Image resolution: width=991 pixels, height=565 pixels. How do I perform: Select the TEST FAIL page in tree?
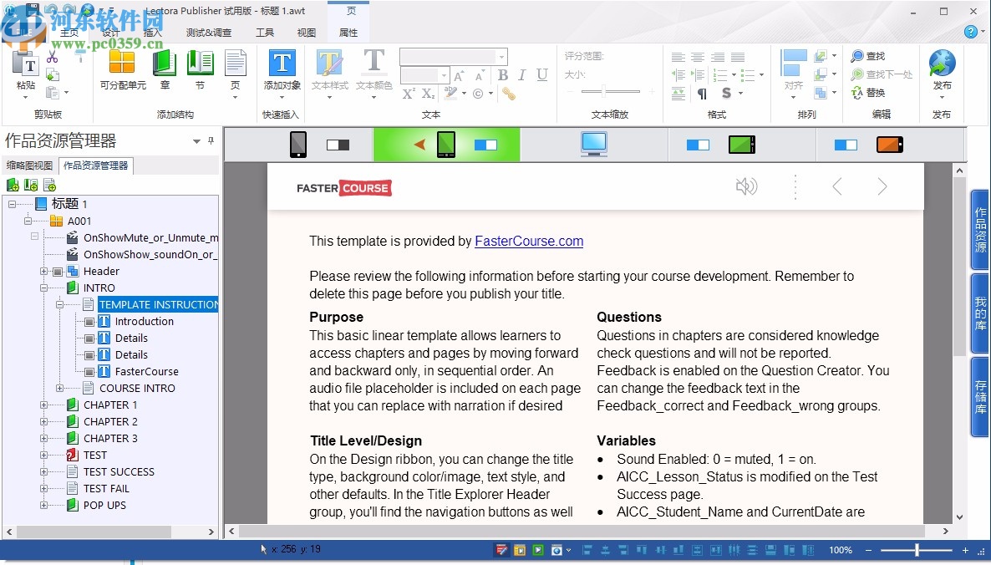pyautogui.click(x=106, y=489)
